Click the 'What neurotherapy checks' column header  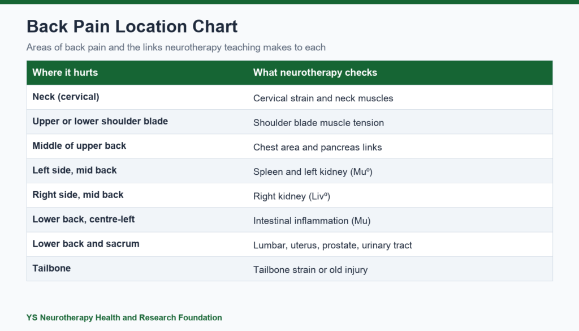[x=315, y=72]
